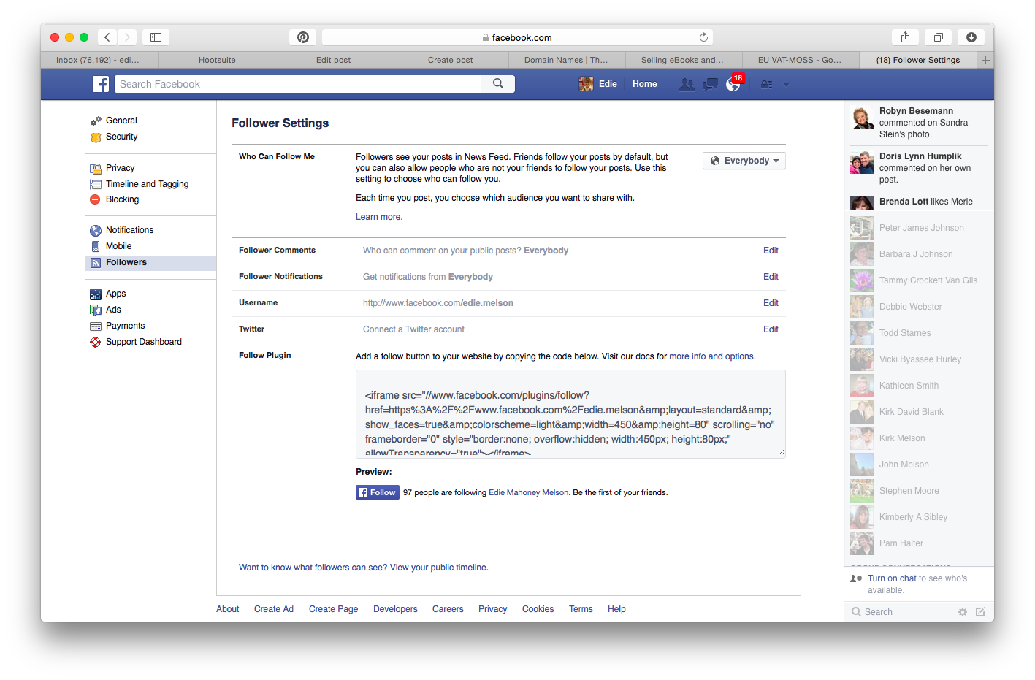Click the search magnifier button
The image size is (1035, 680).
tap(498, 84)
